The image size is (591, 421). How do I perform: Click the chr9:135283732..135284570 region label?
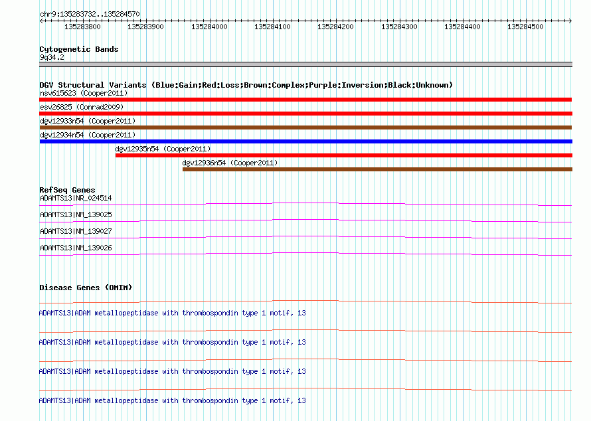click(x=90, y=14)
